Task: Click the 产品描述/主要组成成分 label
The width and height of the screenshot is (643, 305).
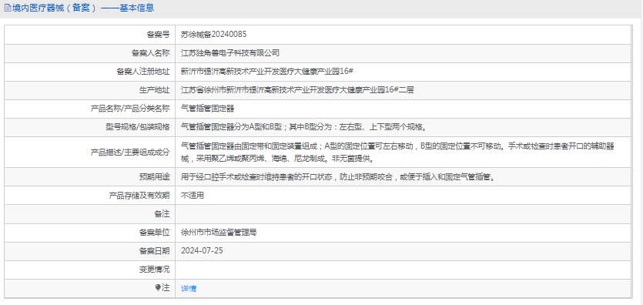Action: pyautogui.click(x=129, y=152)
